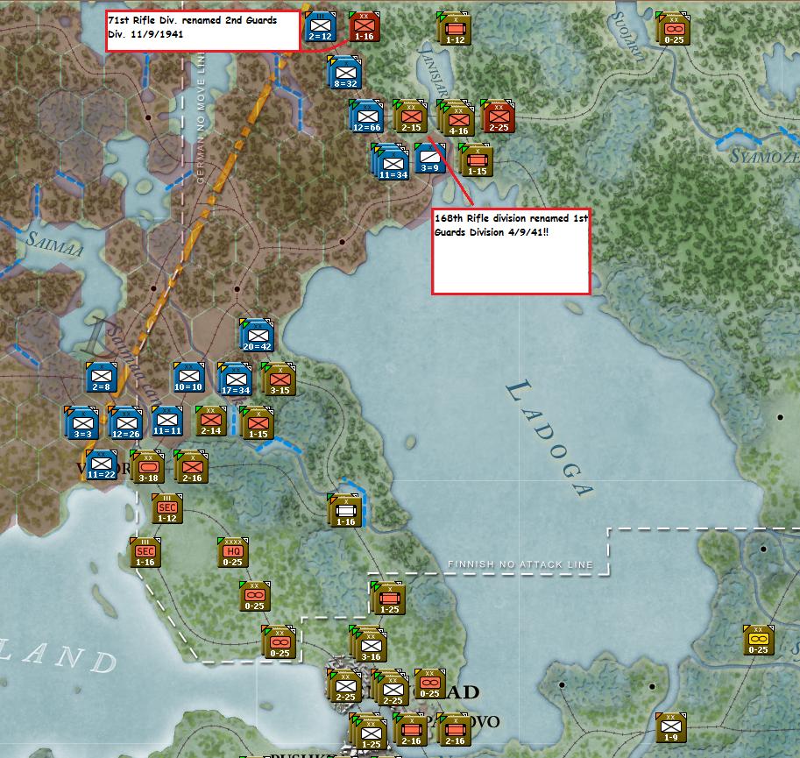Click the 1-25 mechanized stack below the Finnish No Attack Line
Screen dimensions: 800x758
[x=388, y=599]
